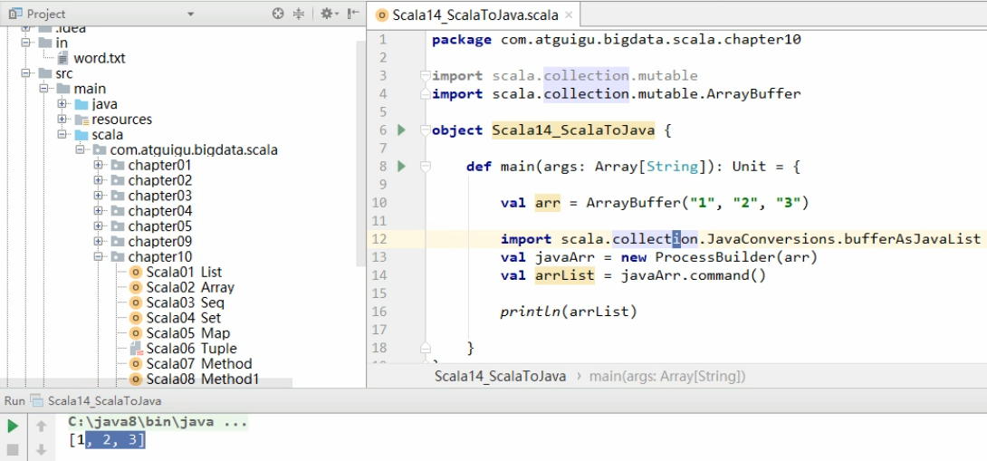Click line number 12 in the gutter
Image resolution: width=987 pixels, height=461 pixels.
[x=379, y=239]
